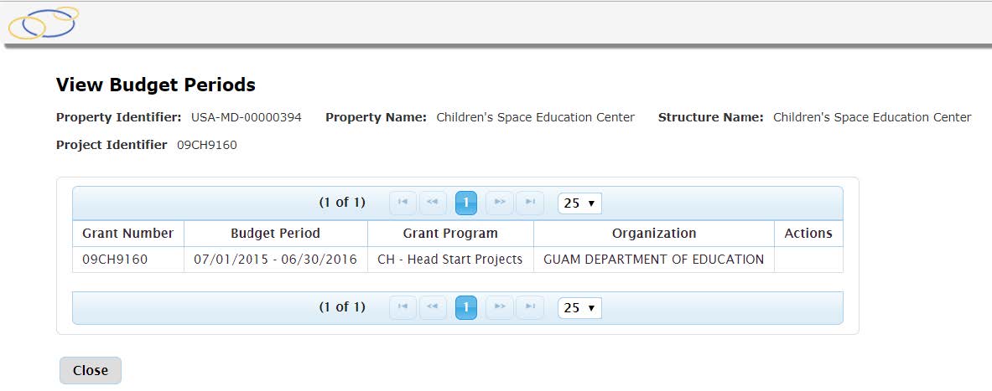
Task: Open rows-per-page dropdown below the table
Action: (579, 308)
